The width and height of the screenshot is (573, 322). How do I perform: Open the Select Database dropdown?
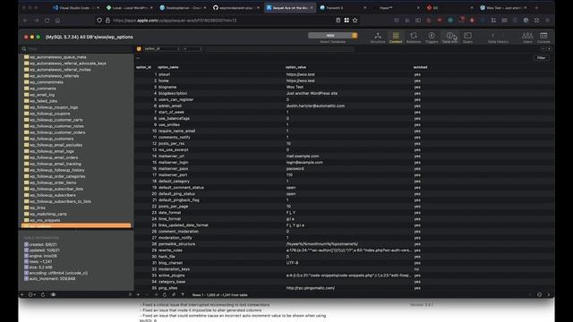[332, 36]
